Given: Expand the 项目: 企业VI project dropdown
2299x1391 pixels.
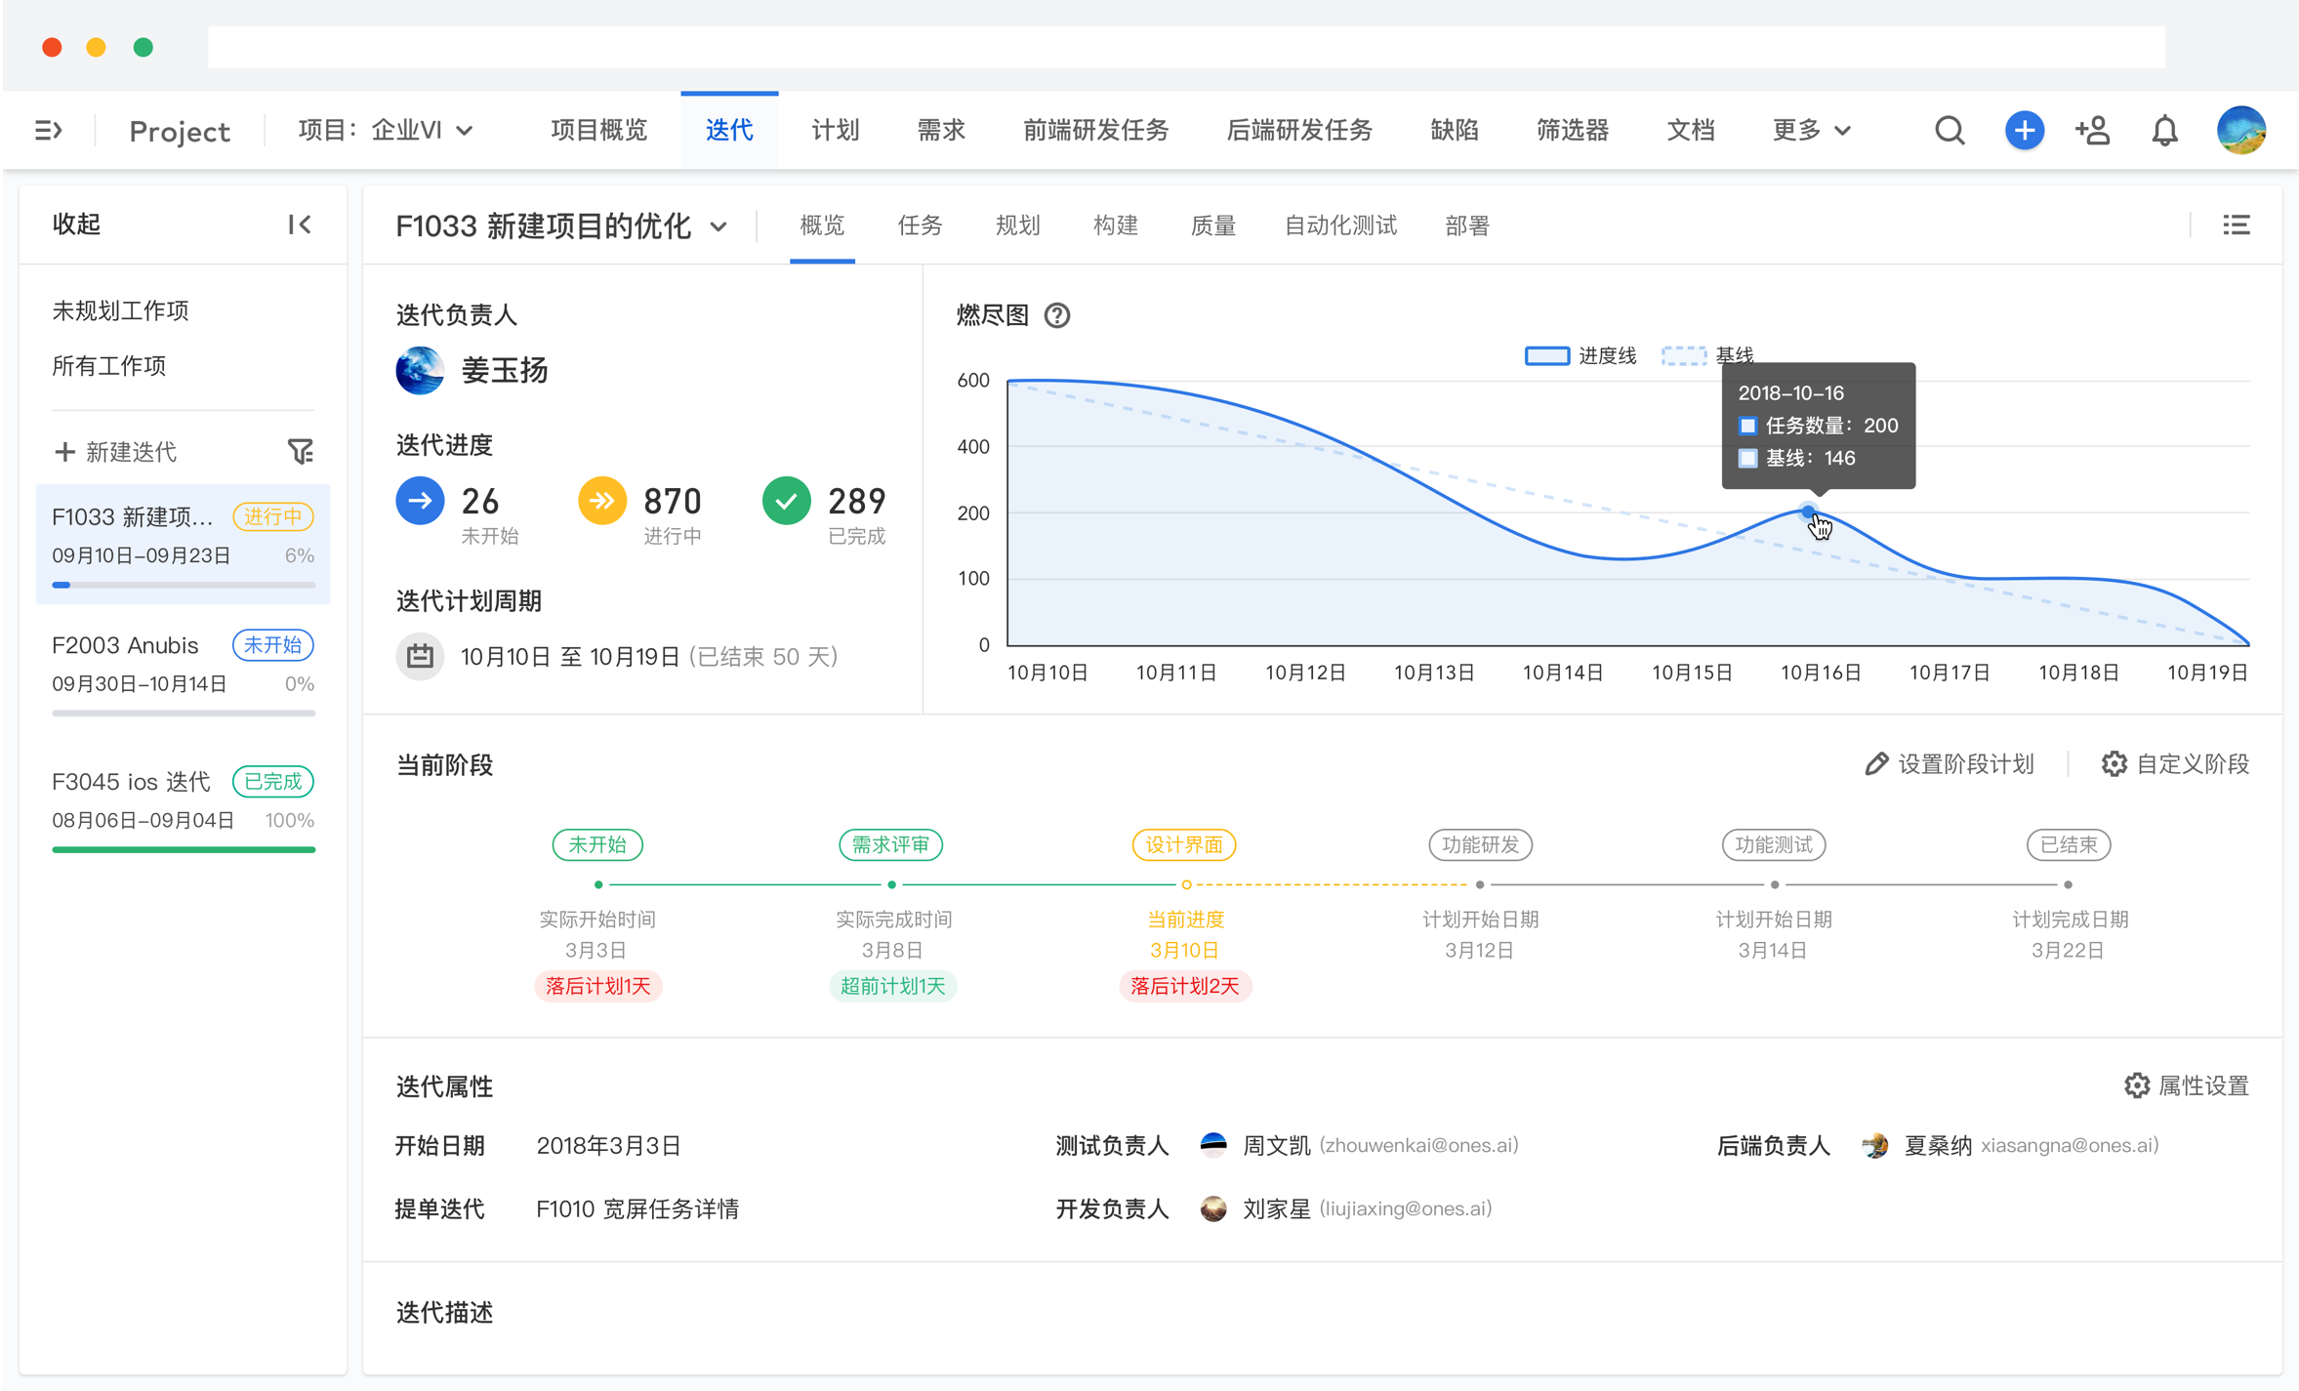Looking at the screenshot, I should tap(386, 130).
